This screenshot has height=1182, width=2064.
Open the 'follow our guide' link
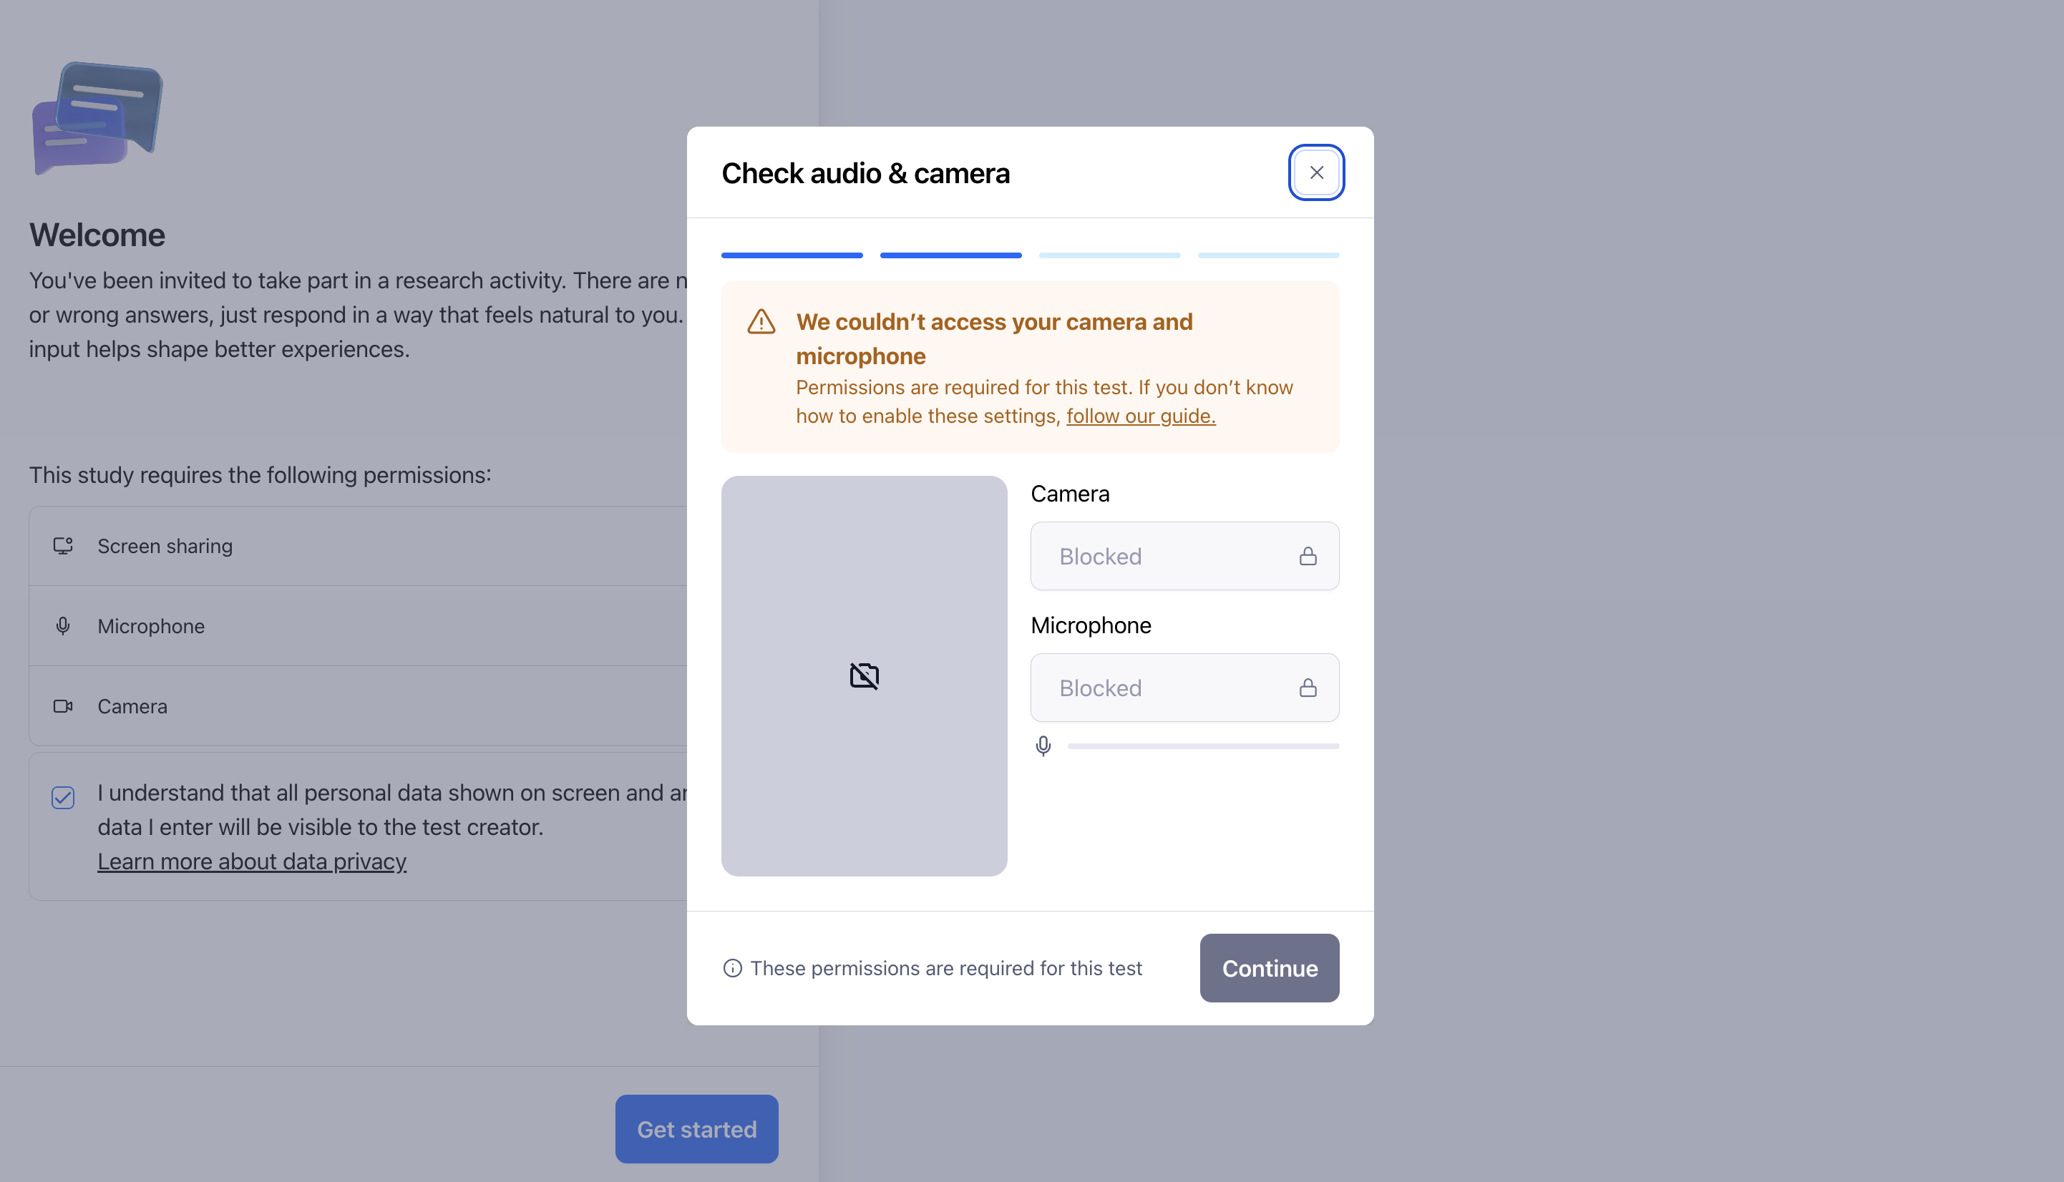[1140, 416]
